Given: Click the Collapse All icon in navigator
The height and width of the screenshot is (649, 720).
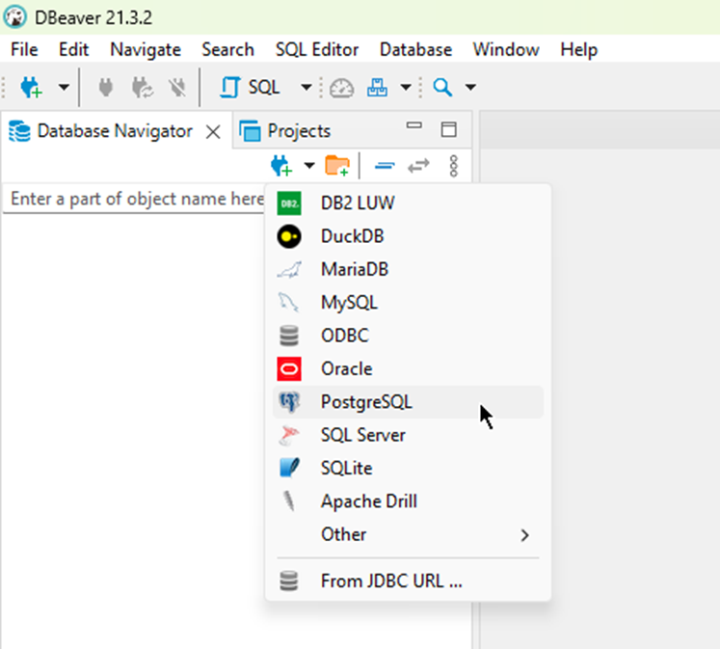Looking at the screenshot, I should pyautogui.click(x=385, y=165).
